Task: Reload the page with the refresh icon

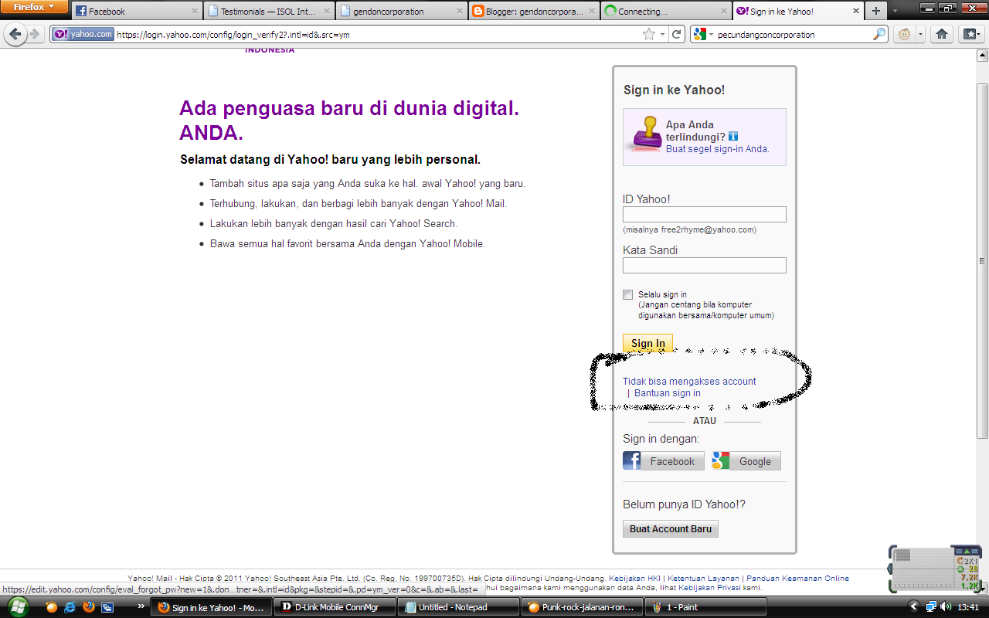Action: (x=677, y=34)
